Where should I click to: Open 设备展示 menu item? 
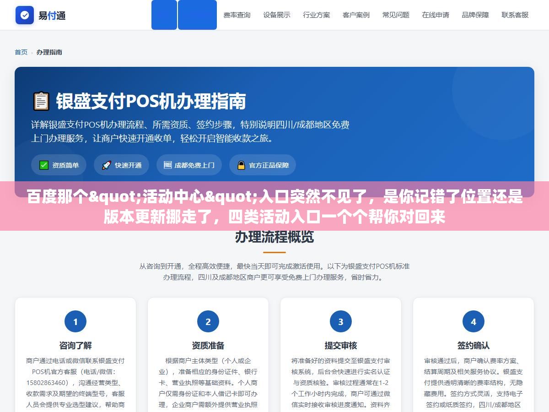277,15
